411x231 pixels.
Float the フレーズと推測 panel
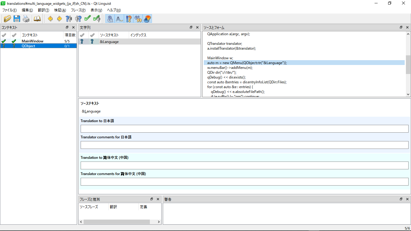point(152,199)
